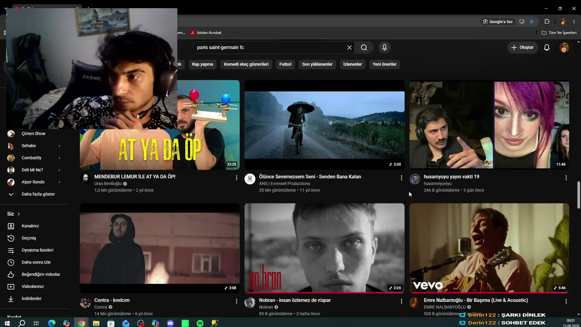Open options menu for MENDEBUR LEMUR video
Image resolution: width=581 pixels, height=327 pixels.
coord(236,178)
